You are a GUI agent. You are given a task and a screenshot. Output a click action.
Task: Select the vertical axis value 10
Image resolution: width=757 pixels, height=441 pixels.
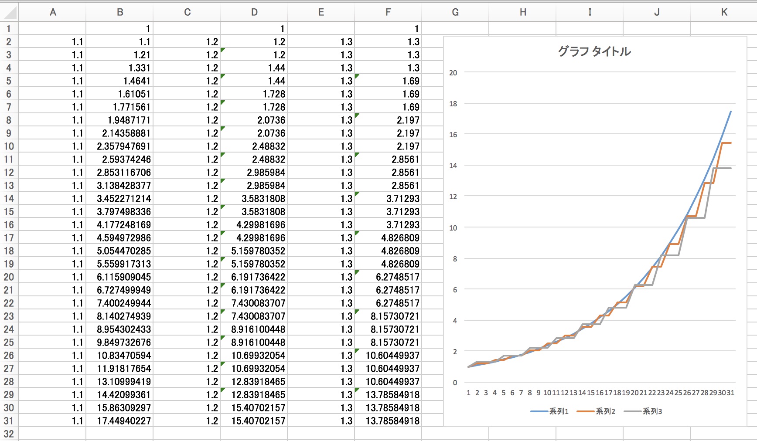coord(453,228)
